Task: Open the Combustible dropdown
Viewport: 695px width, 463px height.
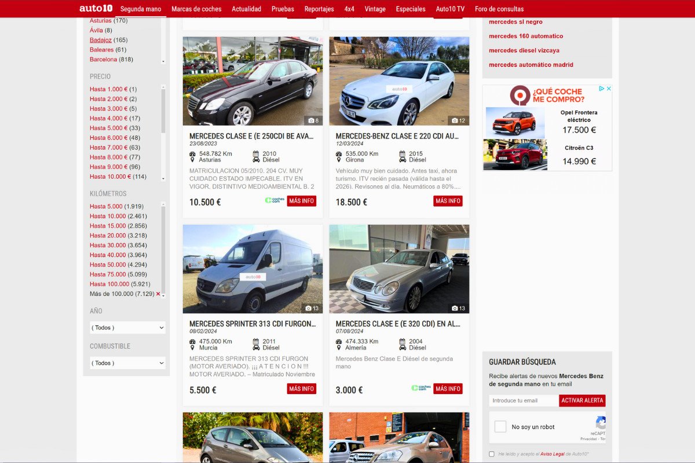Action: coord(127,363)
